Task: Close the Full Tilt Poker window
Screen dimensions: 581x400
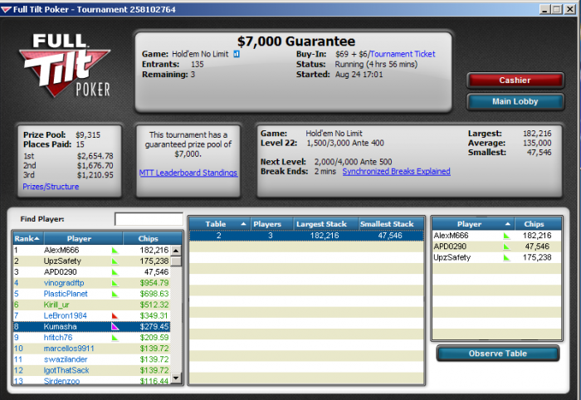Action: pyautogui.click(x=569, y=9)
